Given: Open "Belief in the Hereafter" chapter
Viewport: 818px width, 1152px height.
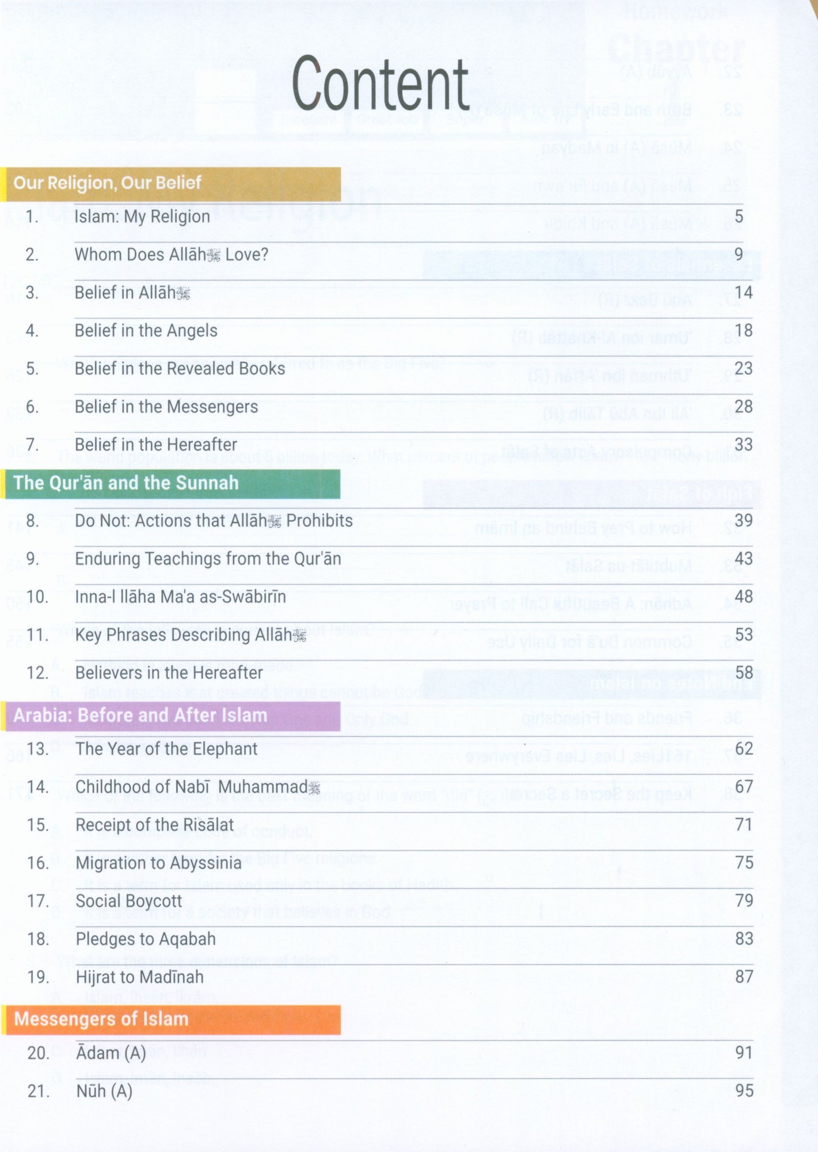Looking at the screenshot, I should 155,445.
